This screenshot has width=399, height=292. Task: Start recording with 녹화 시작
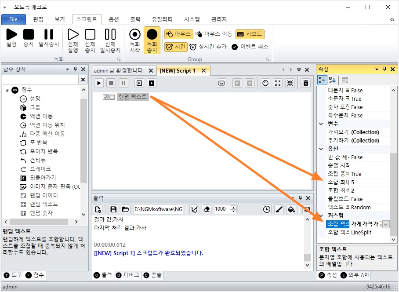point(135,40)
